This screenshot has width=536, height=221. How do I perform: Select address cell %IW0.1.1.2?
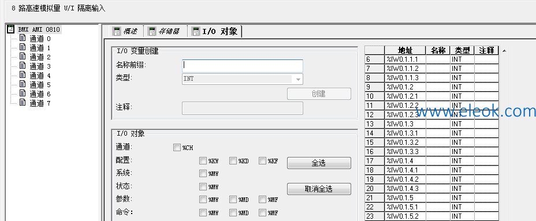click(x=405, y=69)
